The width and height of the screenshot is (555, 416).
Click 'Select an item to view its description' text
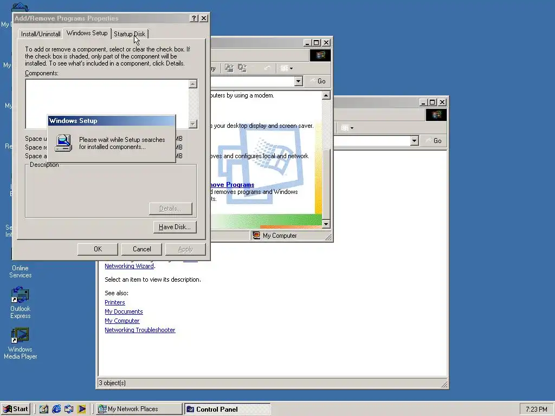click(x=152, y=279)
